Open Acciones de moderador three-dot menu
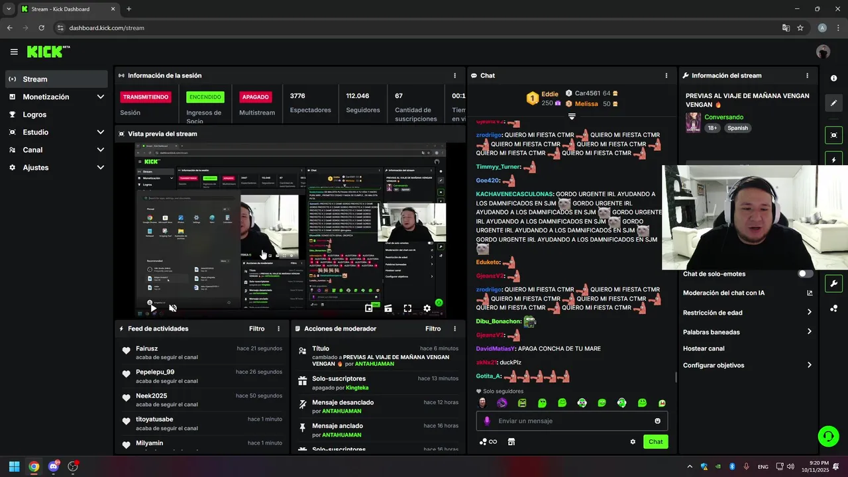The image size is (848, 477). [454, 329]
